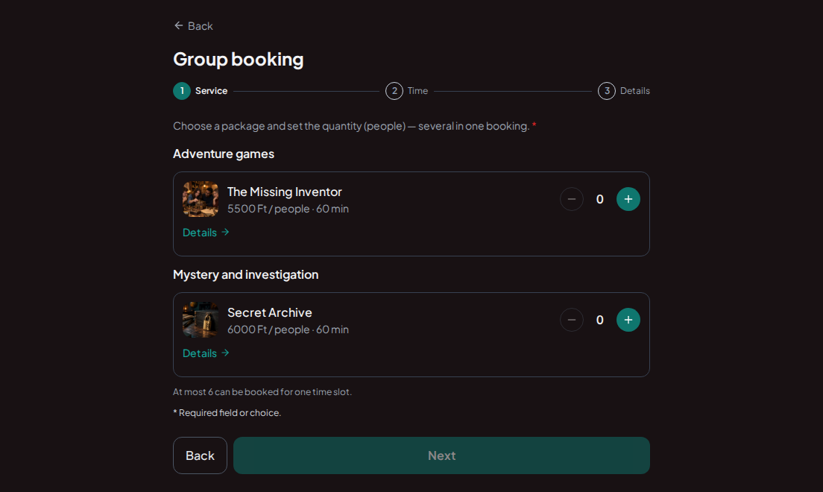Screen dimensions: 823x492
Task: Click the Adventure games heading
Action: (x=224, y=154)
